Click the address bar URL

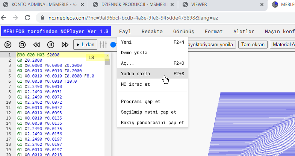point(133,18)
